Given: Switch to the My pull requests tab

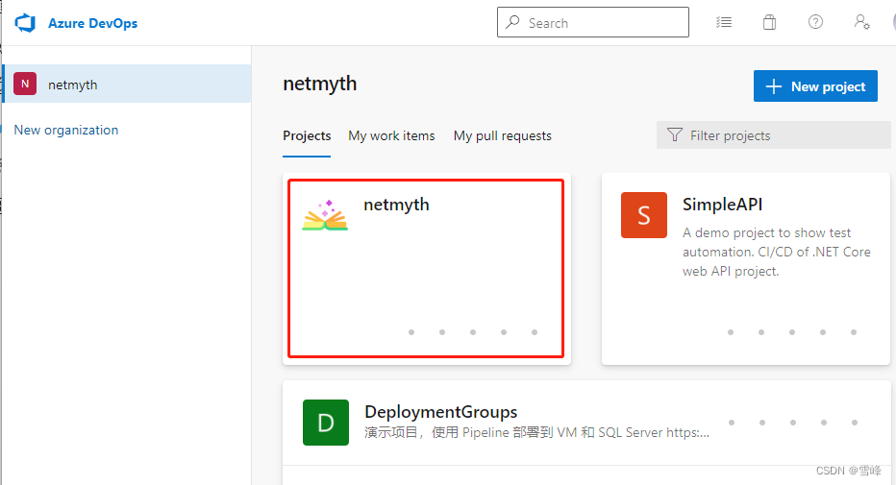Looking at the screenshot, I should 502,135.
